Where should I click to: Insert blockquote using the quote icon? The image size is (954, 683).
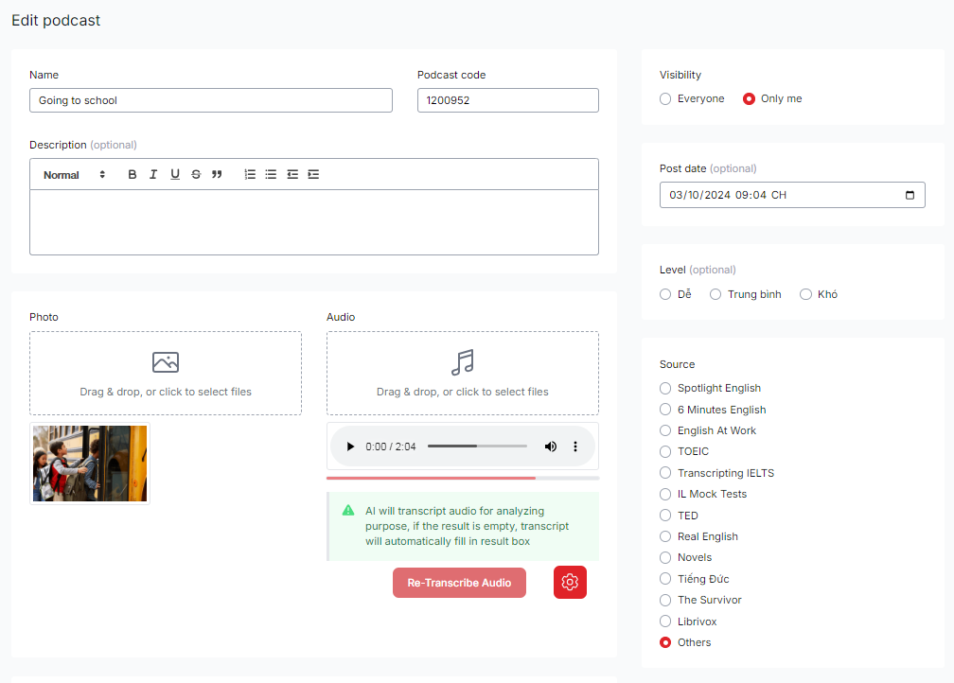click(217, 175)
